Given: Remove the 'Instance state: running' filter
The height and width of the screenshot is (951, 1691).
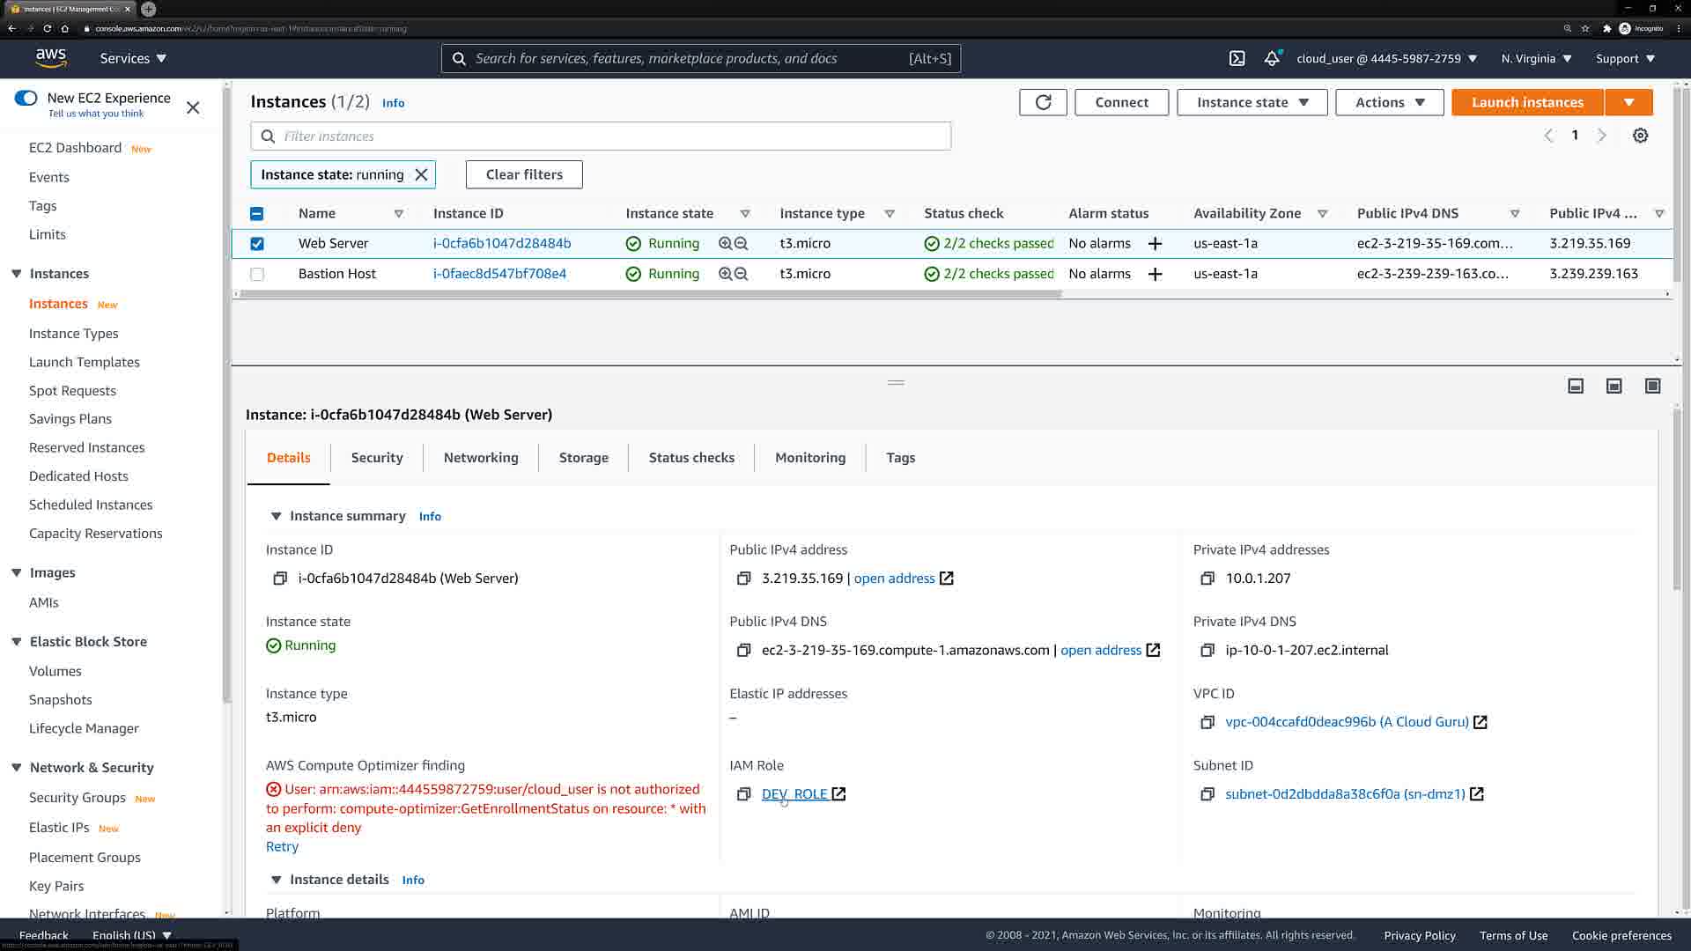Looking at the screenshot, I should pyautogui.click(x=421, y=174).
